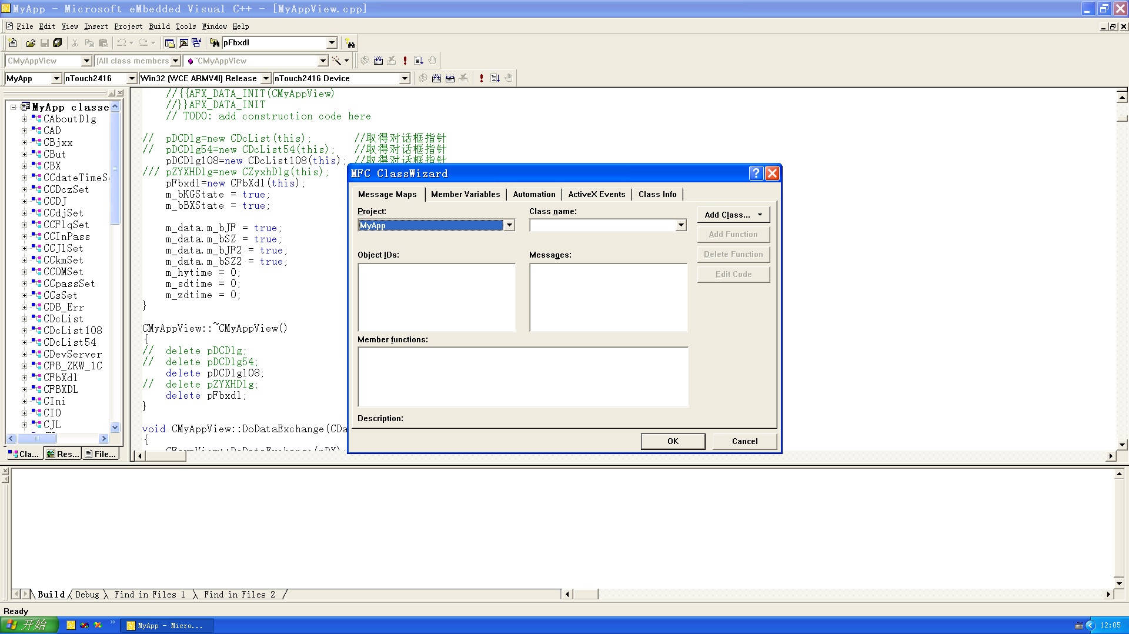Toggle the Output window icon
1129x634 pixels.
tap(183, 43)
